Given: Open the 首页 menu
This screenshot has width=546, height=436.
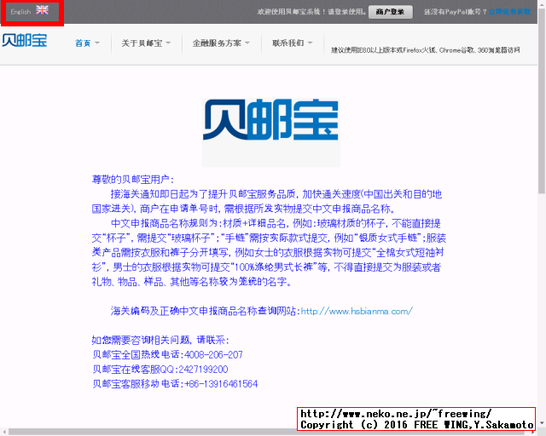Looking at the screenshot, I should [x=83, y=43].
